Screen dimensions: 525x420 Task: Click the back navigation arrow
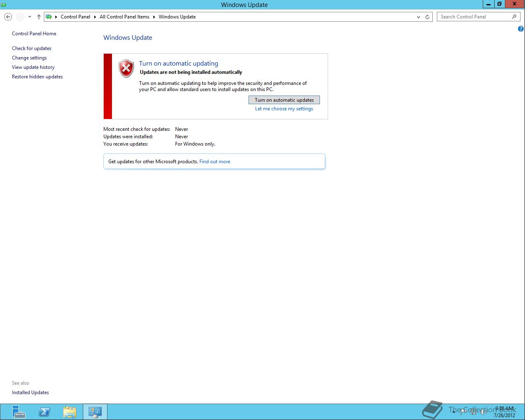[8, 17]
